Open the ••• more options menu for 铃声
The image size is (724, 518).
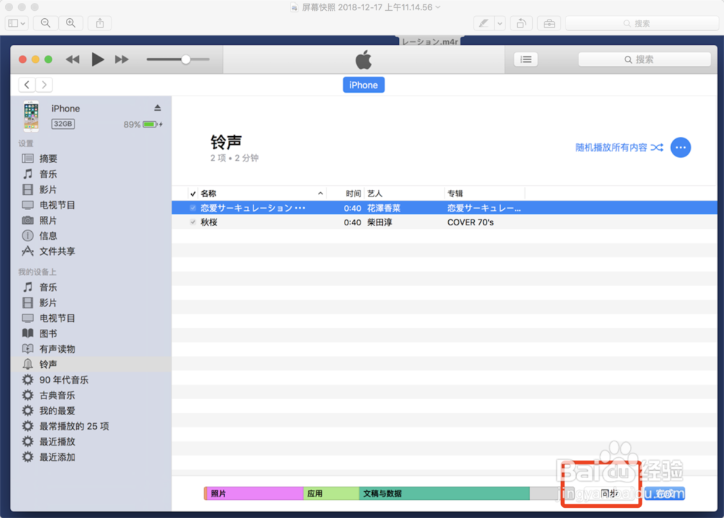(681, 147)
